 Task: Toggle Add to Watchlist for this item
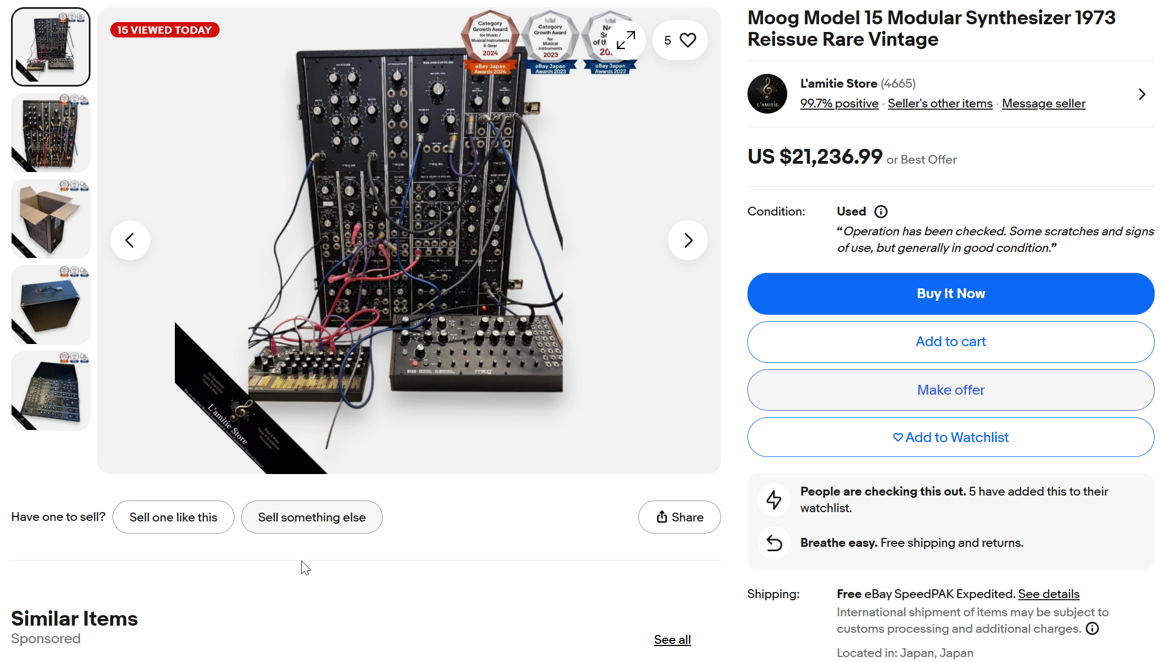coord(951,437)
